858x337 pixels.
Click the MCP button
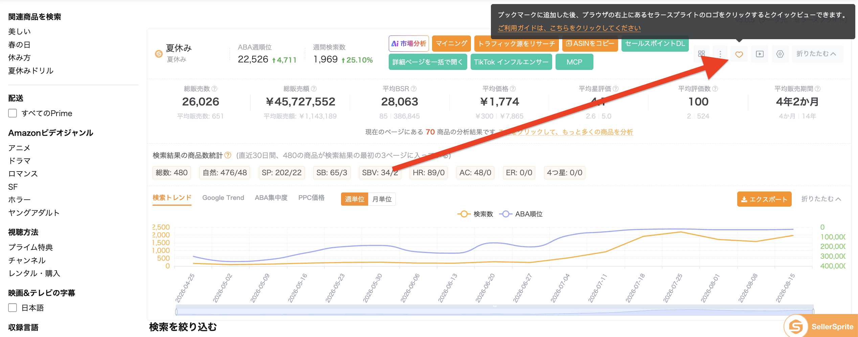[x=574, y=62]
